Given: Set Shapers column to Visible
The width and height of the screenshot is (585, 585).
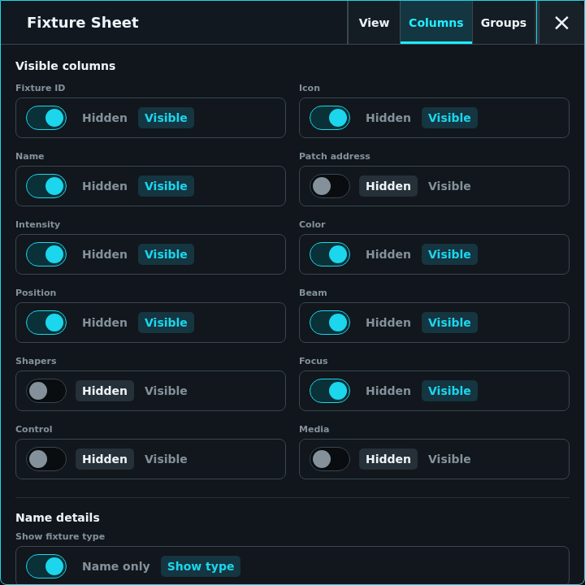Looking at the screenshot, I should 166,391.
